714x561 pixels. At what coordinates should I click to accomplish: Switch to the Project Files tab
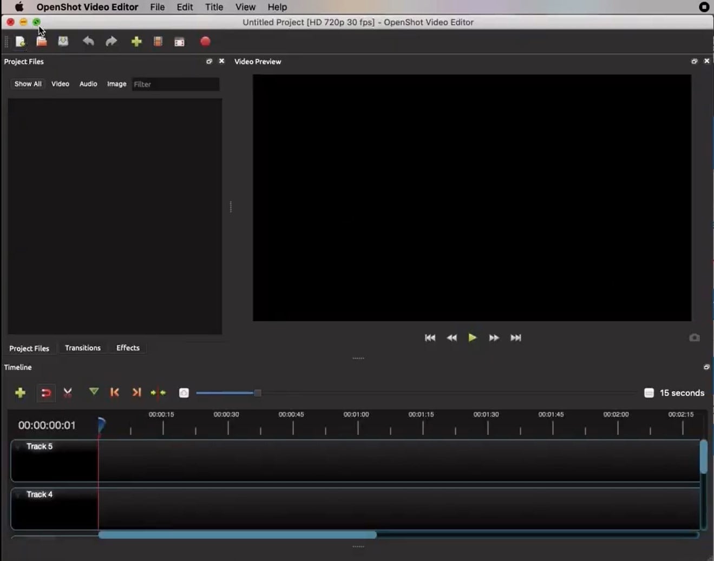click(x=29, y=348)
